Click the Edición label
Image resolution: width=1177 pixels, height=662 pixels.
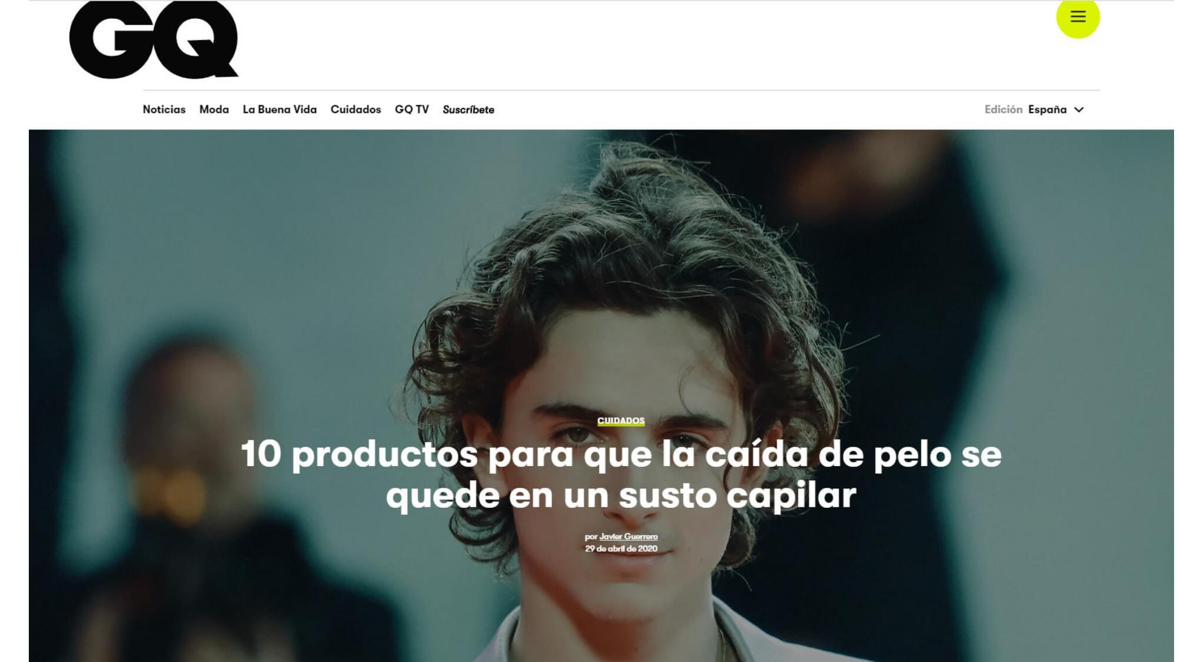tap(1003, 109)
